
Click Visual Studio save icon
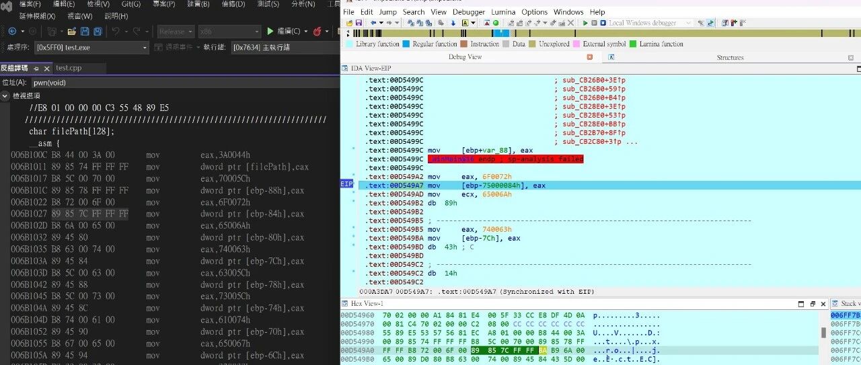point(85,32)
